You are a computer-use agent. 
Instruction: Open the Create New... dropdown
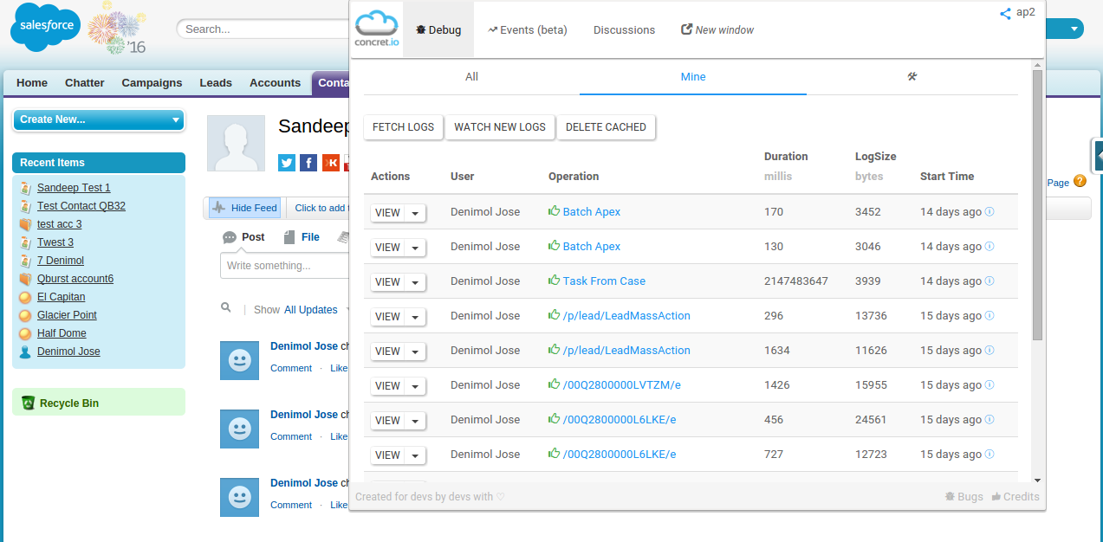click(99, 119)
